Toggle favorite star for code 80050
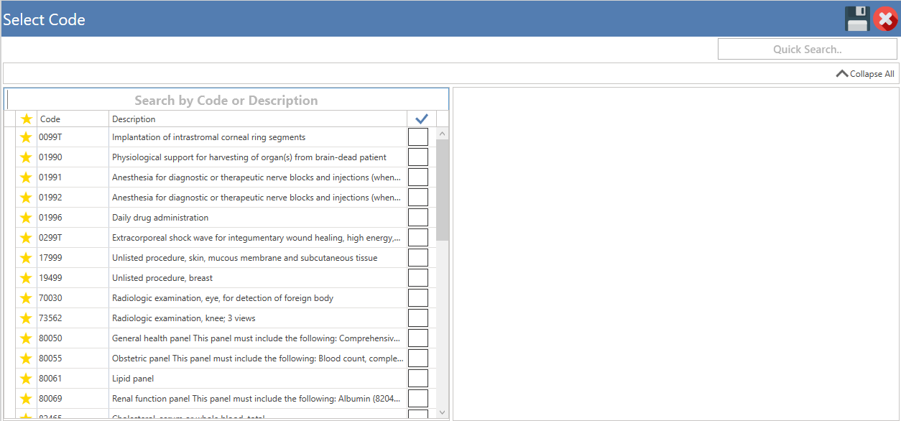Screen dimensions: 901x421 [27, 338]
